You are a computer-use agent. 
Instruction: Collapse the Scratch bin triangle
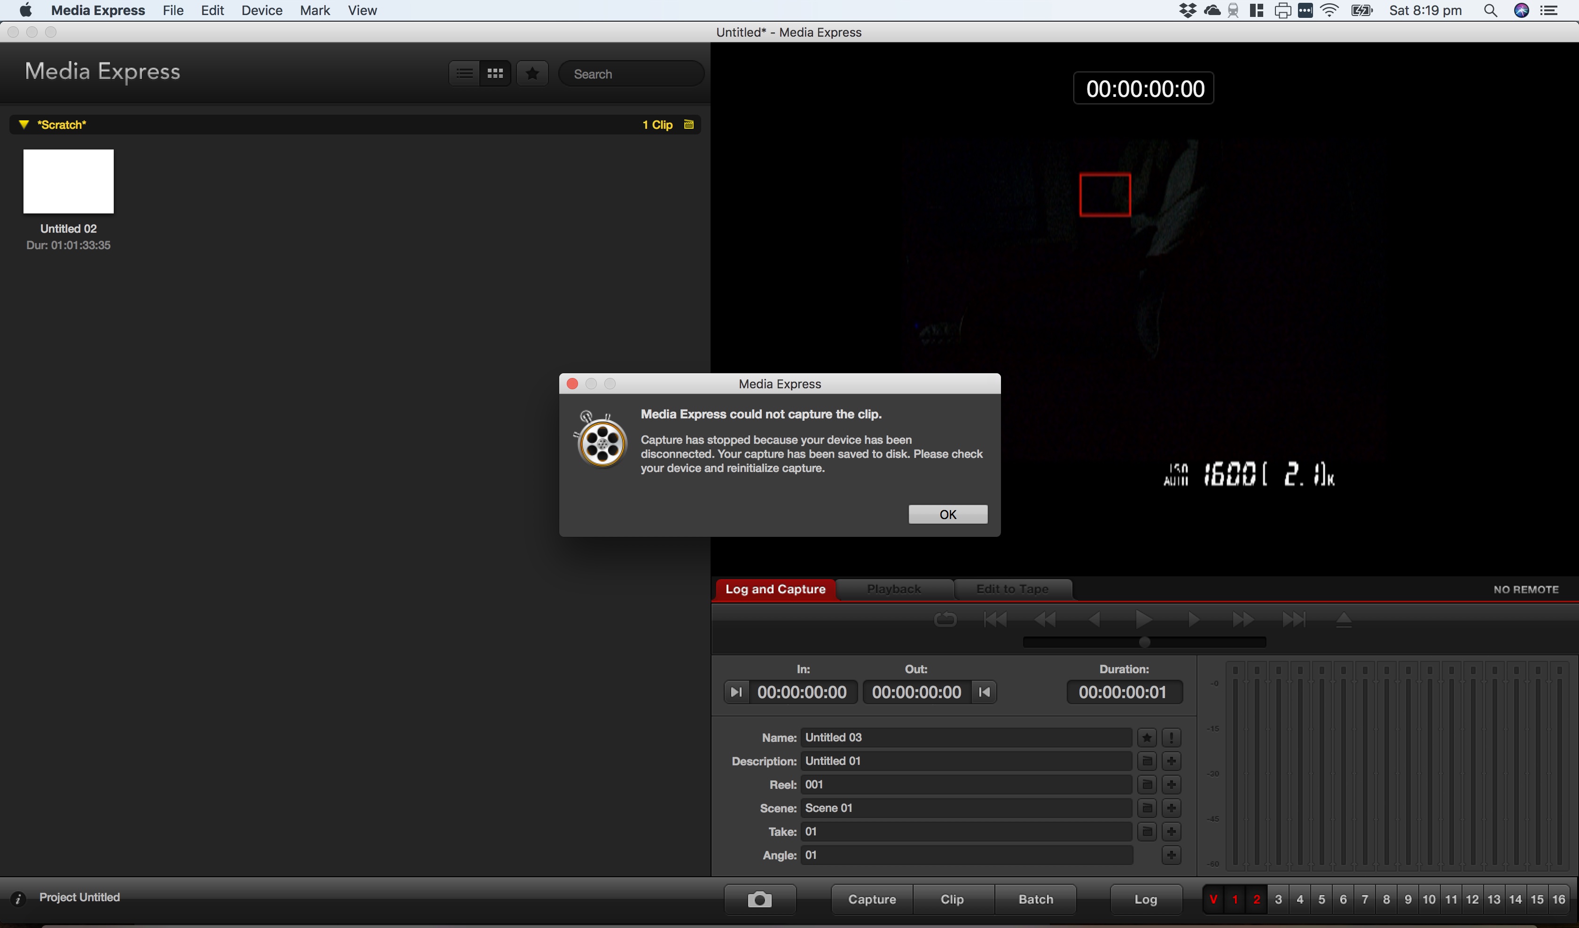[24, 124]
